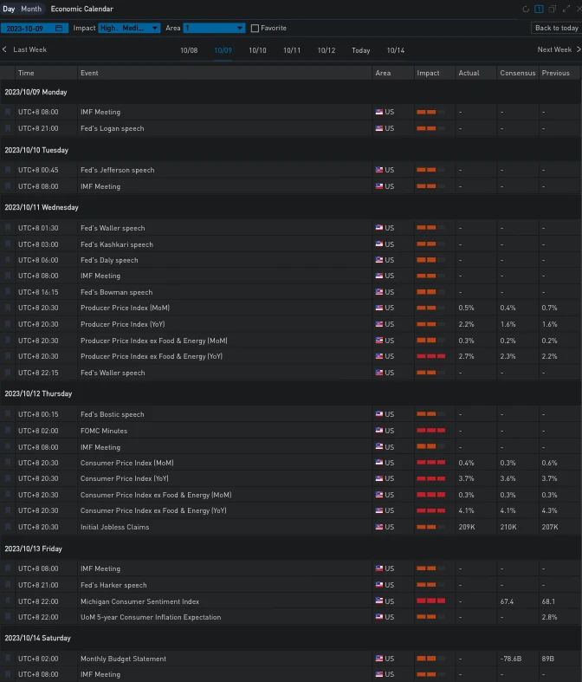Viewport: 582px width, 682px height.
Task: Select the 10/11 date tab
Action: point(292,50)
